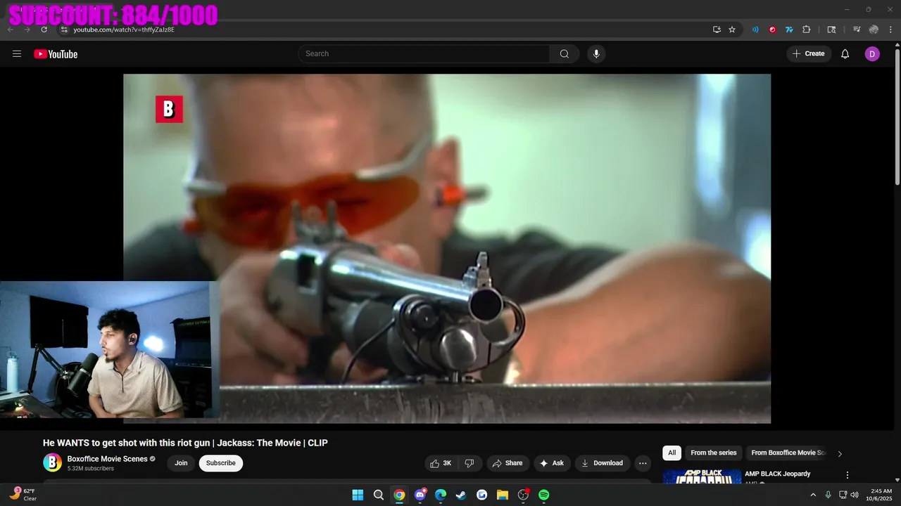
Task: Select the From Boxoffice Movie Scenes chip
Action: click(788, 453)
